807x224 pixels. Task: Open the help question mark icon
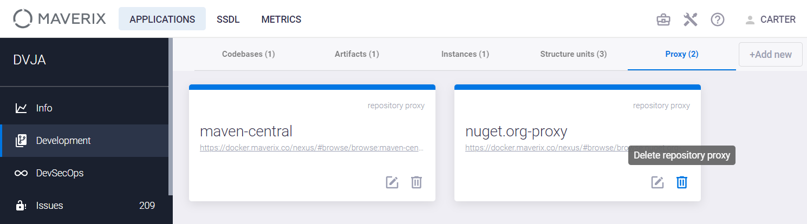pos(718,19)
